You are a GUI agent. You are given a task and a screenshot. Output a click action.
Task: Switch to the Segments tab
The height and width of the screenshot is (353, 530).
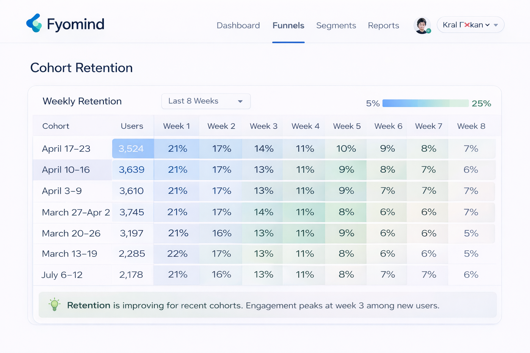[x=336, y=26]
